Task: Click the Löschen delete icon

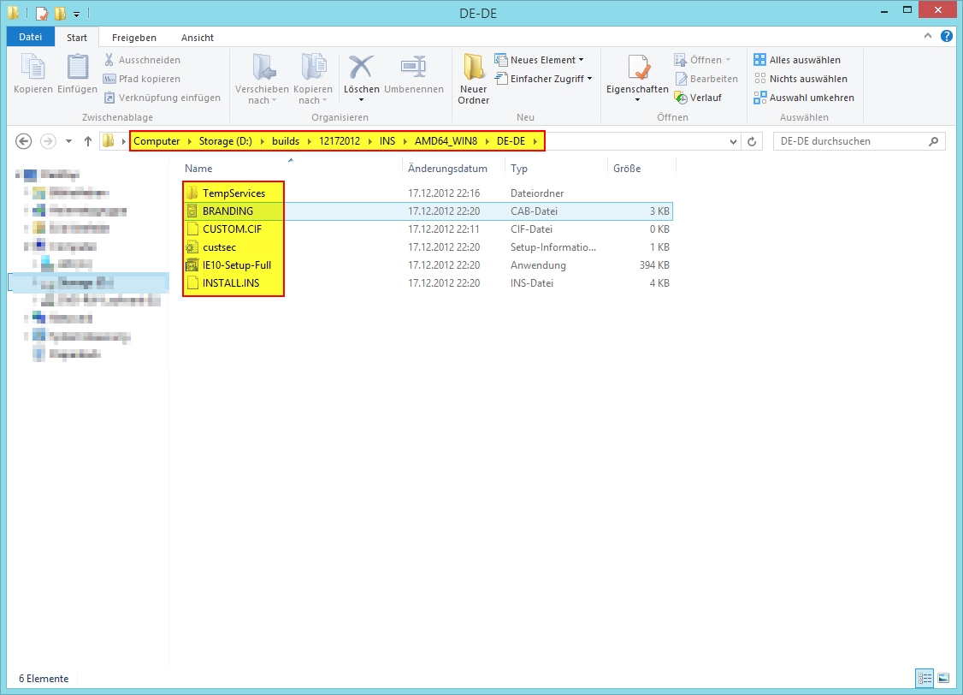Action: (x=361, y=68)
